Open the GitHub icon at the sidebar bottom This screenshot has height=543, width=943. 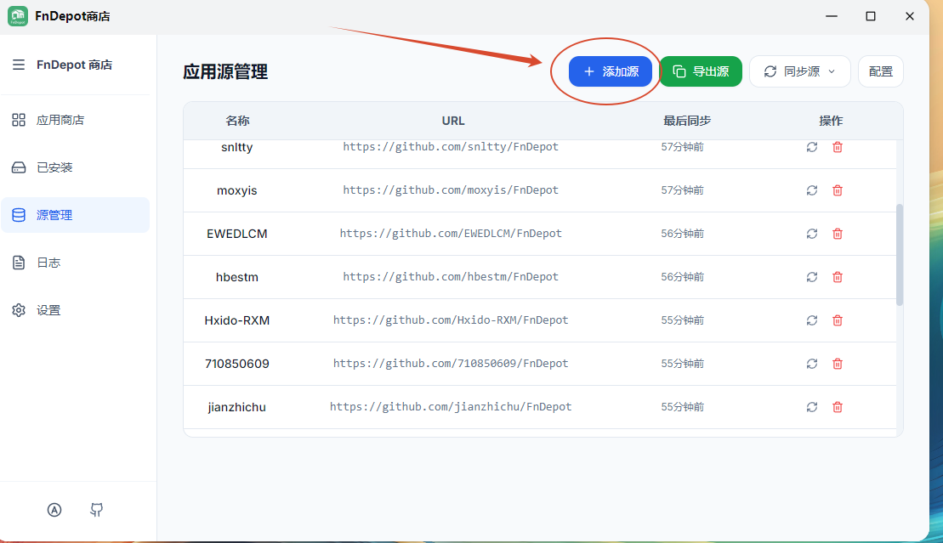(96, 510)
